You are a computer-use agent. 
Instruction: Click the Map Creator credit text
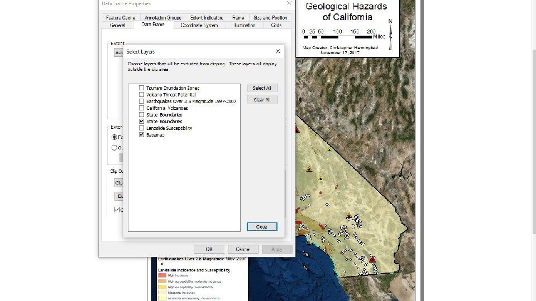340,48
